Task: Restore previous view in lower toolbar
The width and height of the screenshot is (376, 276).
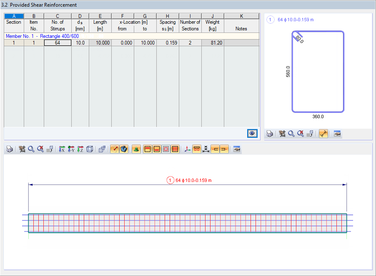Action: click(50, 149)
